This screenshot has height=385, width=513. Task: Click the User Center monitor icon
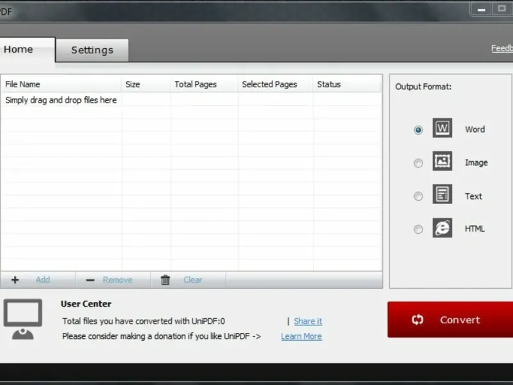click(x=23, y=319)
